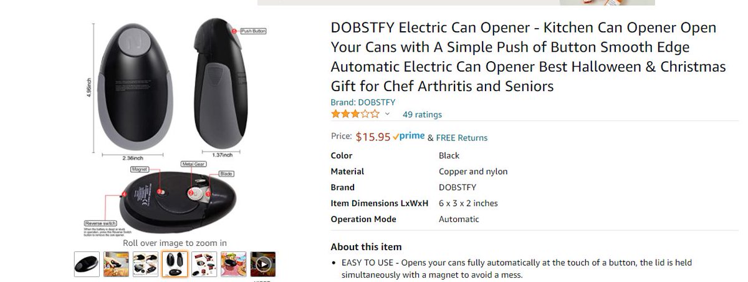The width and height of the screenshot is (748, 282).
Task: Click the DOBSTFY Electric Can Opener title
Action: (528, 57)
